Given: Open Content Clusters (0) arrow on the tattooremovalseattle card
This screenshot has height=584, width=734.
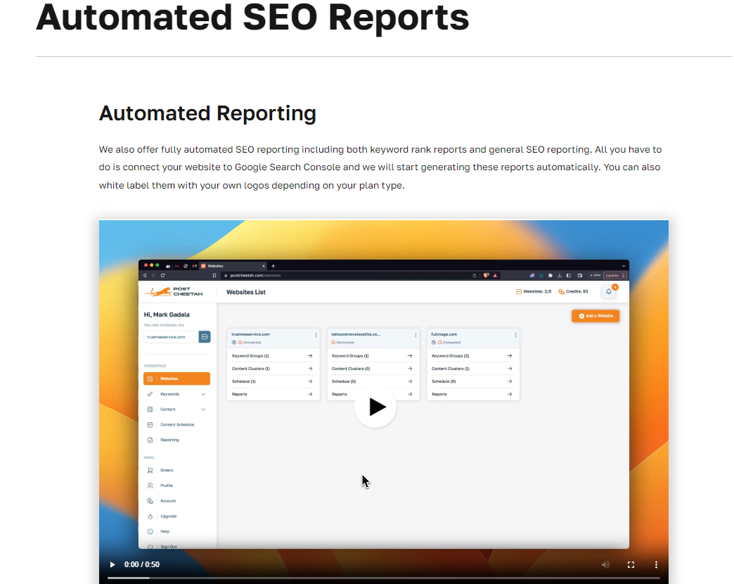Looking at the screenshot, I should (410, 369).
